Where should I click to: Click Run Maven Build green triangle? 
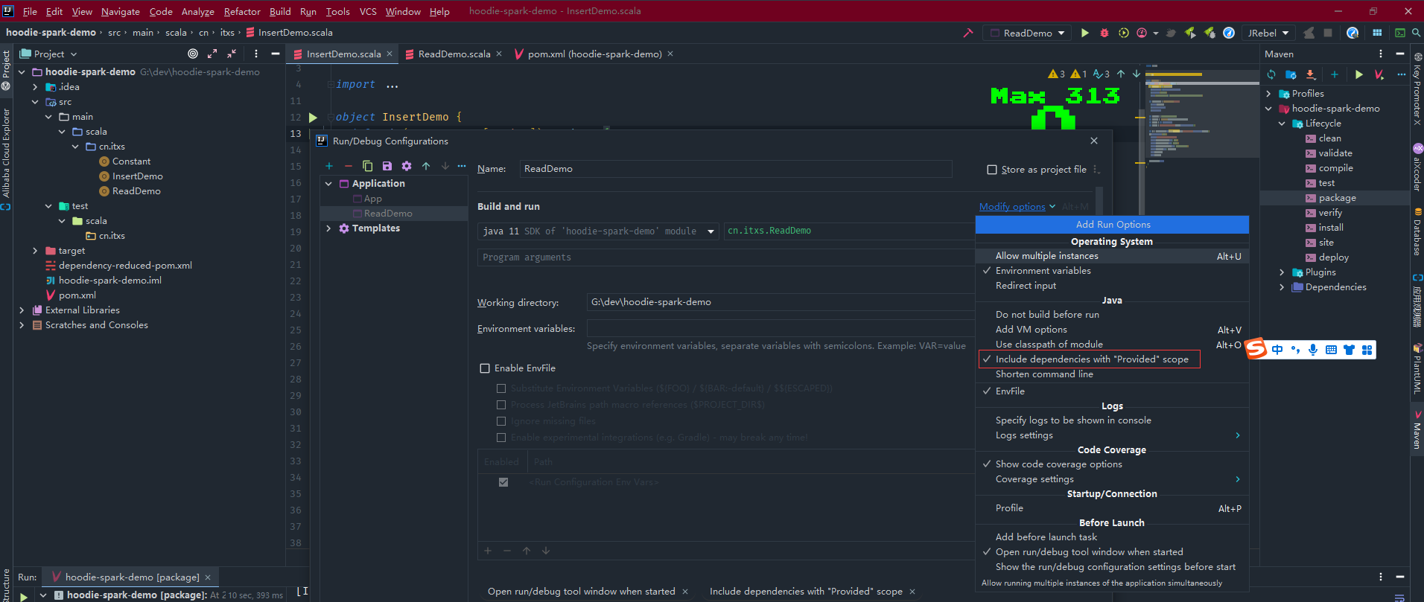[1359, 74]
